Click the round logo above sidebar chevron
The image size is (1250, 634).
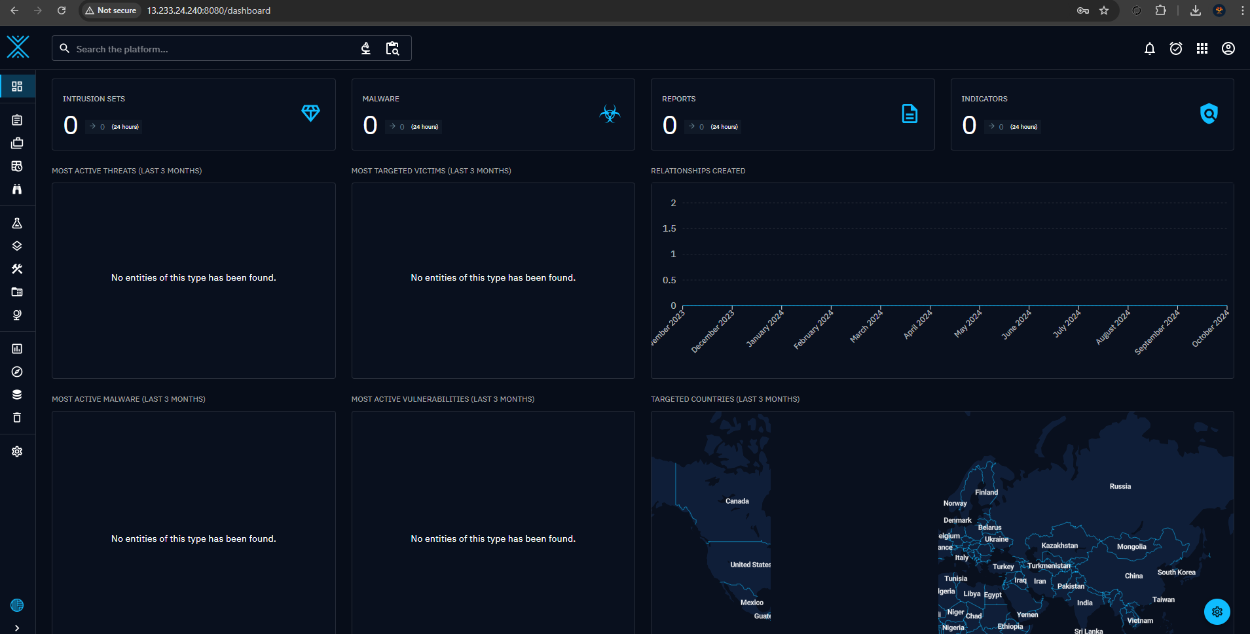17,605
